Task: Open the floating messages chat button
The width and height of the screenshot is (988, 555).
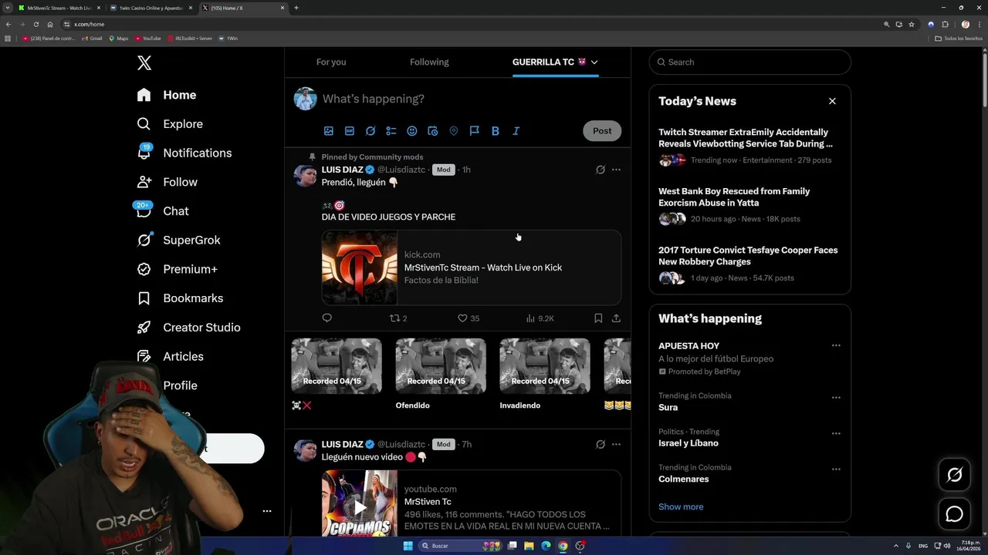Action: [955, 514]
